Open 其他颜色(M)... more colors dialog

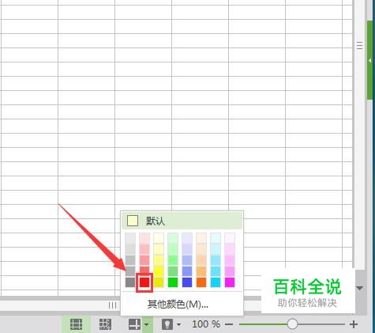click(x=178, y=304)
